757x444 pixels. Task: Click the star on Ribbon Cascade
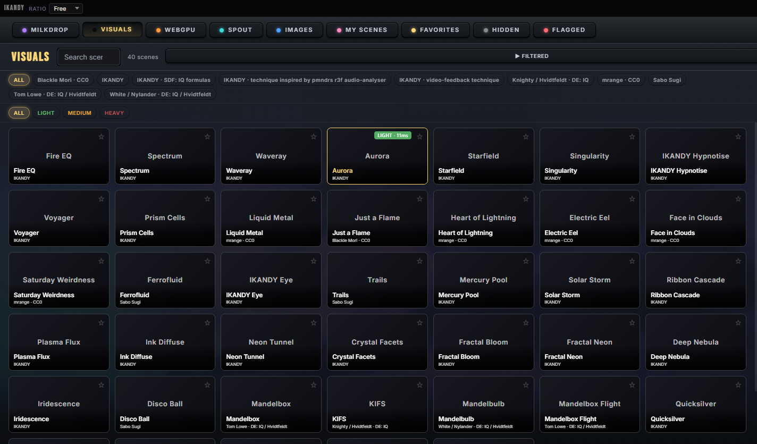(738, 261)
